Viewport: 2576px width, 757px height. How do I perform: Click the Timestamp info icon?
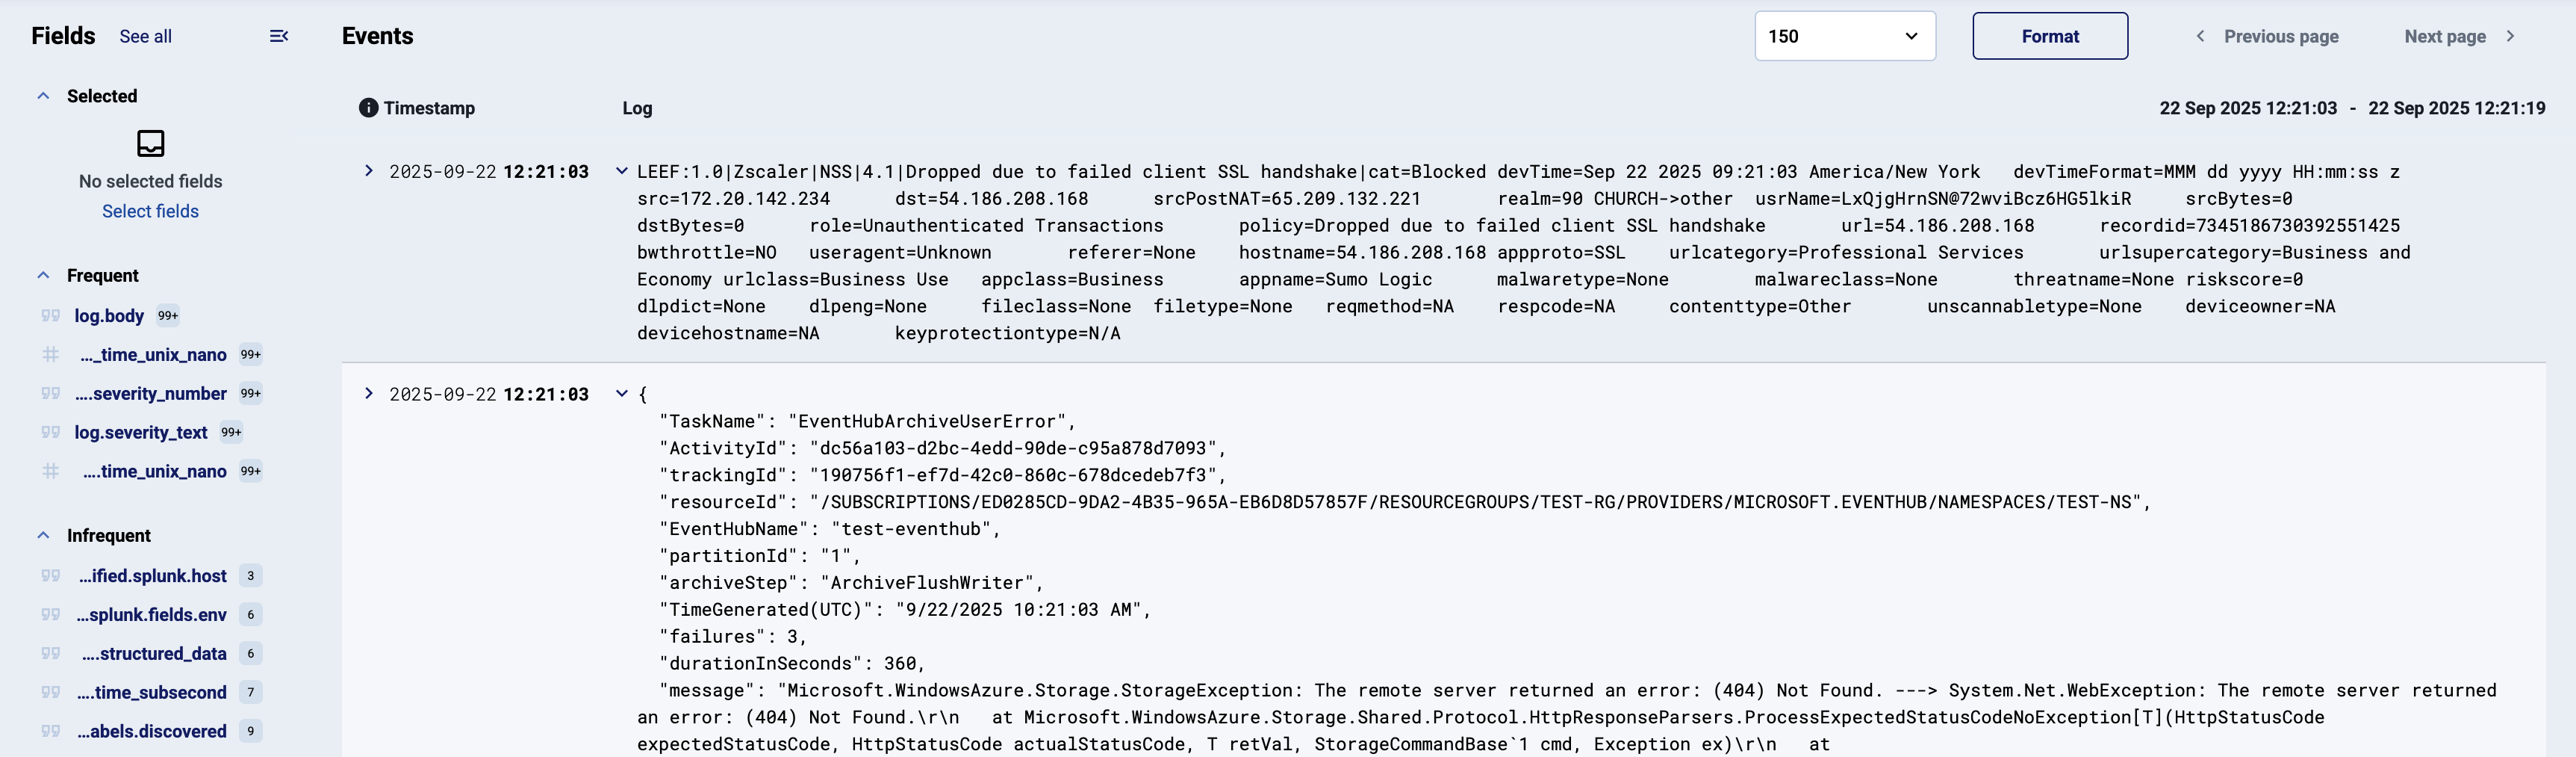(368, 108)
